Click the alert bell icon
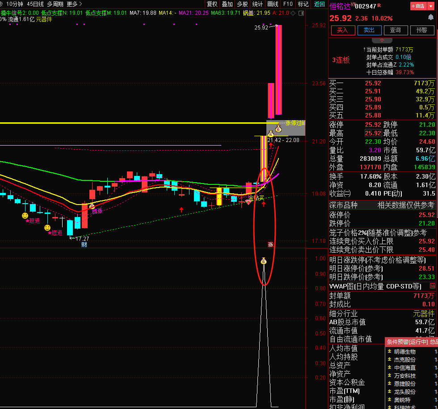 430,18
